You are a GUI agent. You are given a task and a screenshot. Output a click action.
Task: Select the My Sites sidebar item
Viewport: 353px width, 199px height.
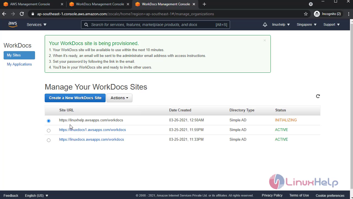pyautogui.click(x=19, y=55)
